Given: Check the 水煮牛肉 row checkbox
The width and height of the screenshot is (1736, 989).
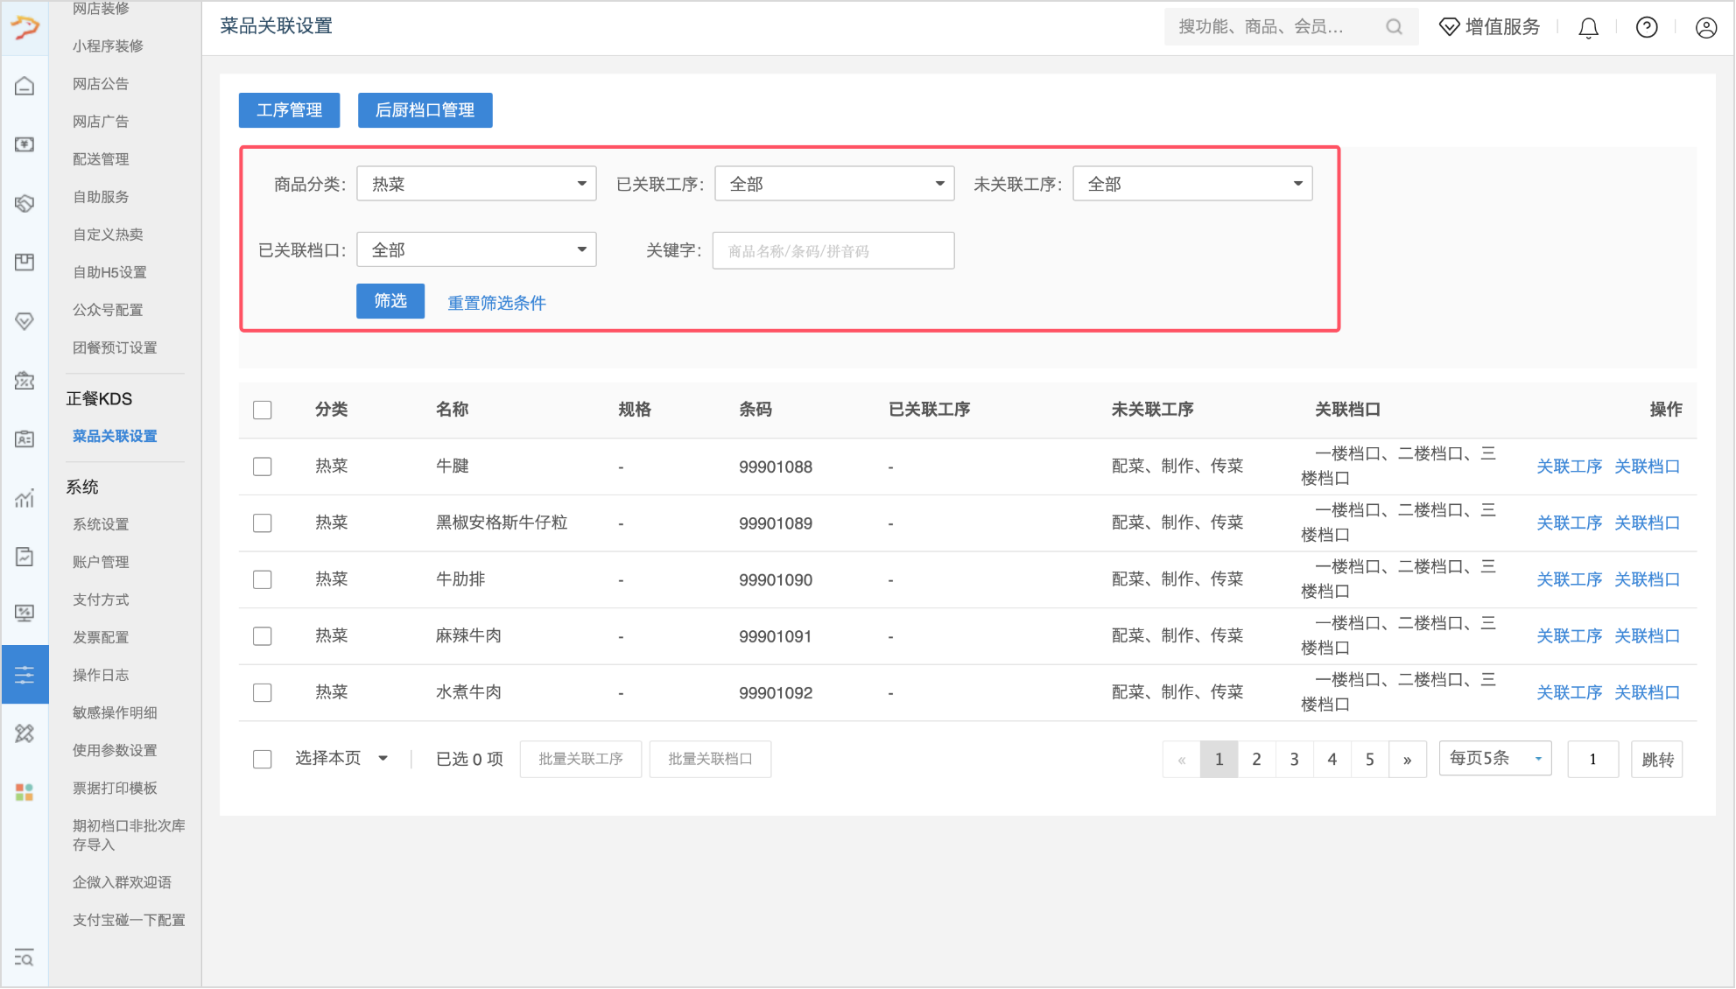Looking at the screenshot, I should tap(263, 693).
